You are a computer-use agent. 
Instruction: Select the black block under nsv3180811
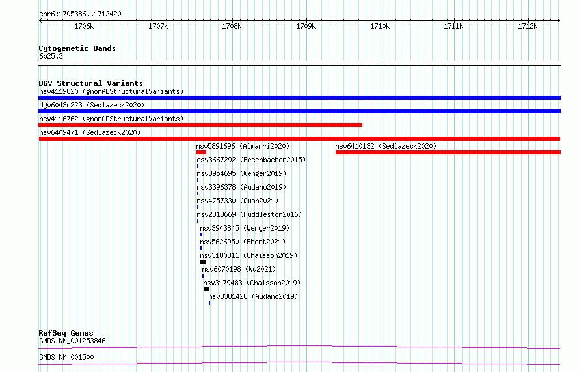point(203,262)
